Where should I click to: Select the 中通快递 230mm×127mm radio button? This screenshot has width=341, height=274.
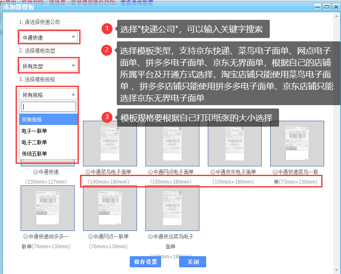tap(36, 172)
